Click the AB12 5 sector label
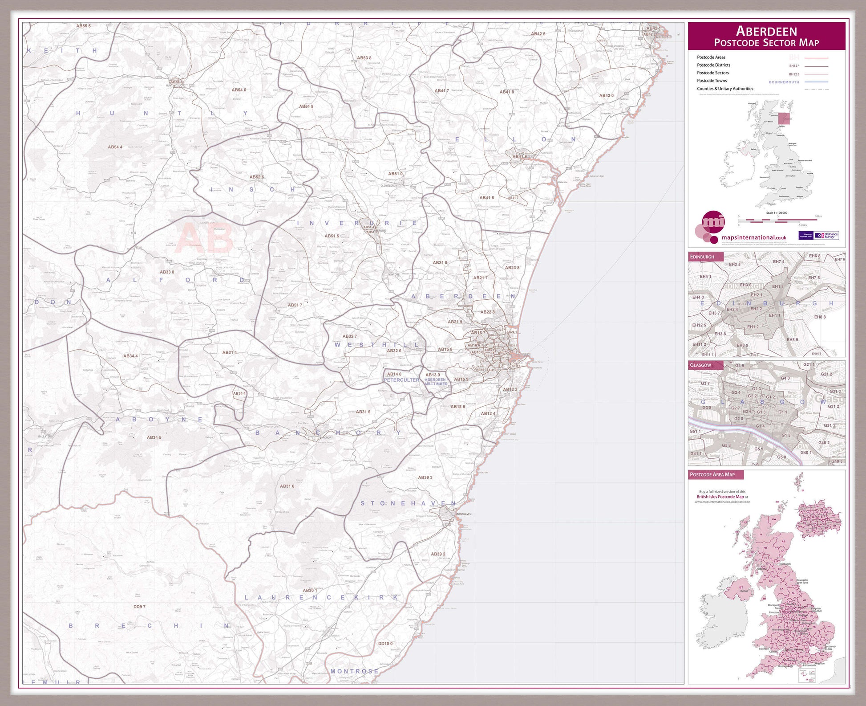 (458, 407)
